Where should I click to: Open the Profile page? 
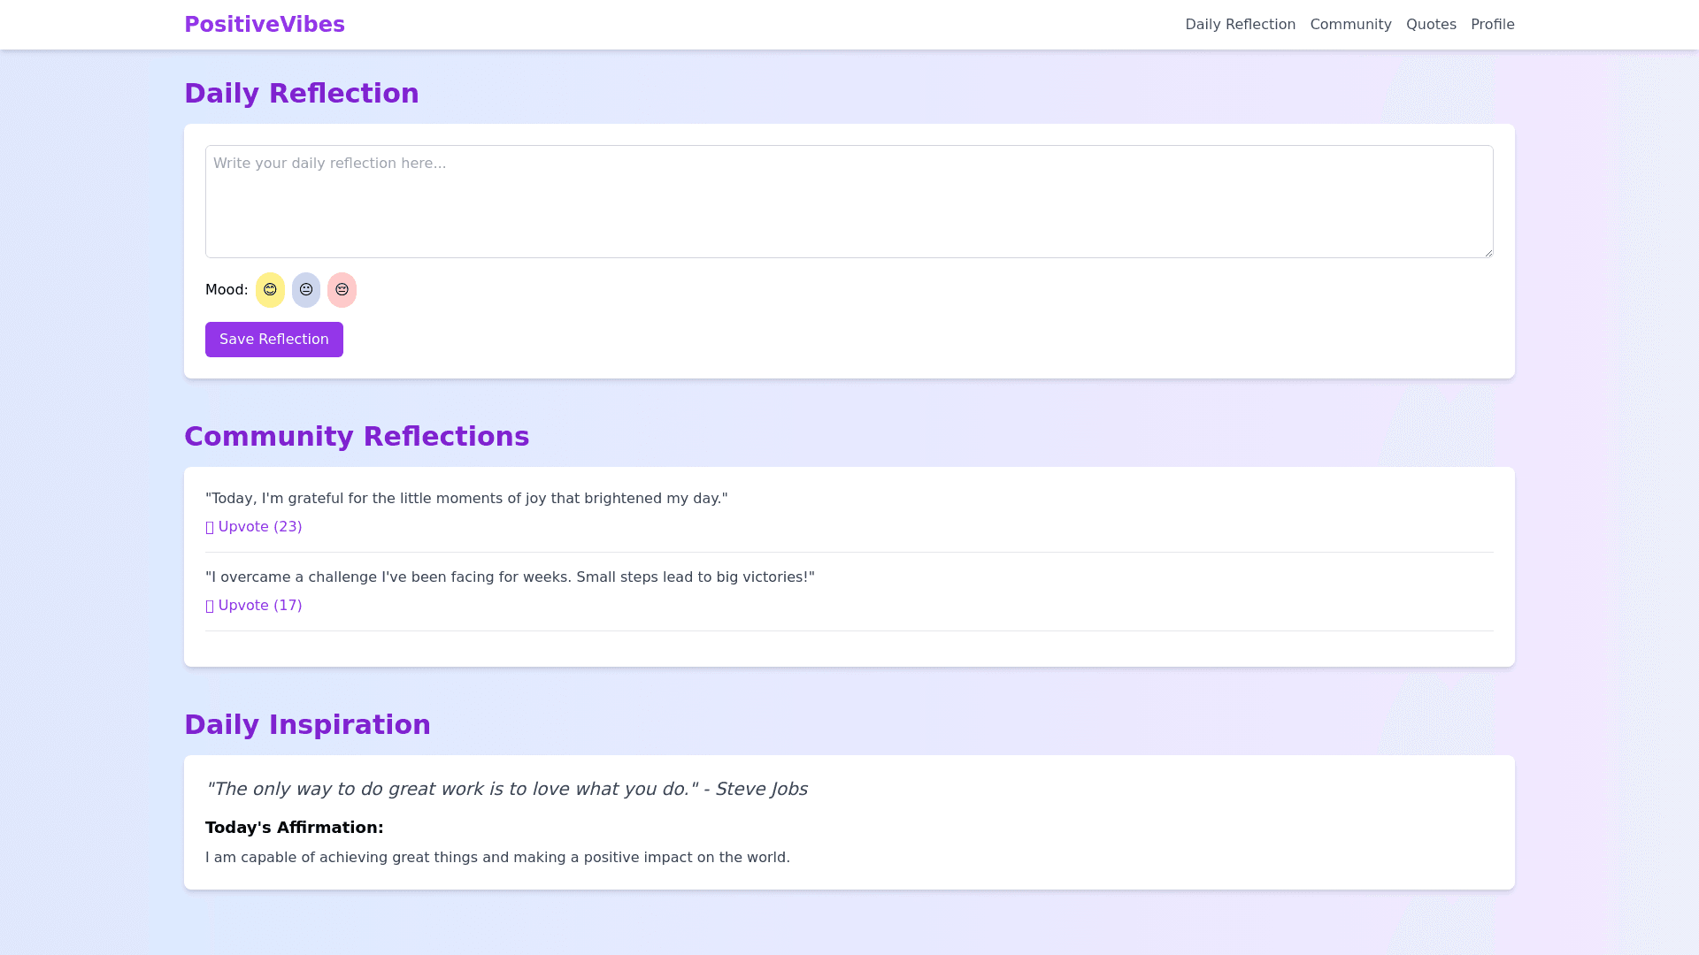(1492, 25)
